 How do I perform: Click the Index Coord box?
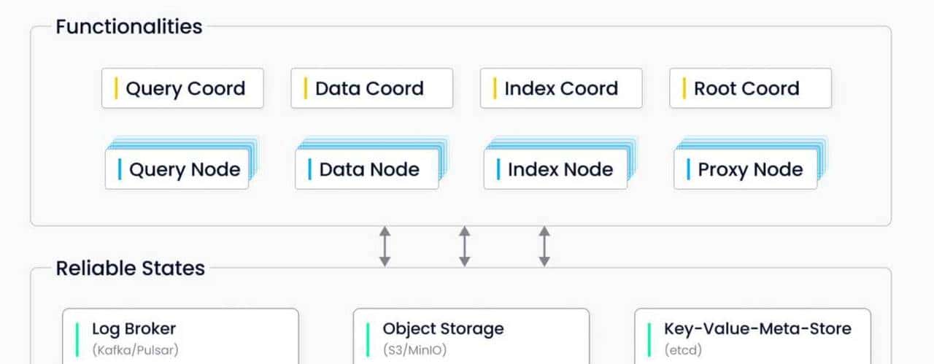pos(561,89)
